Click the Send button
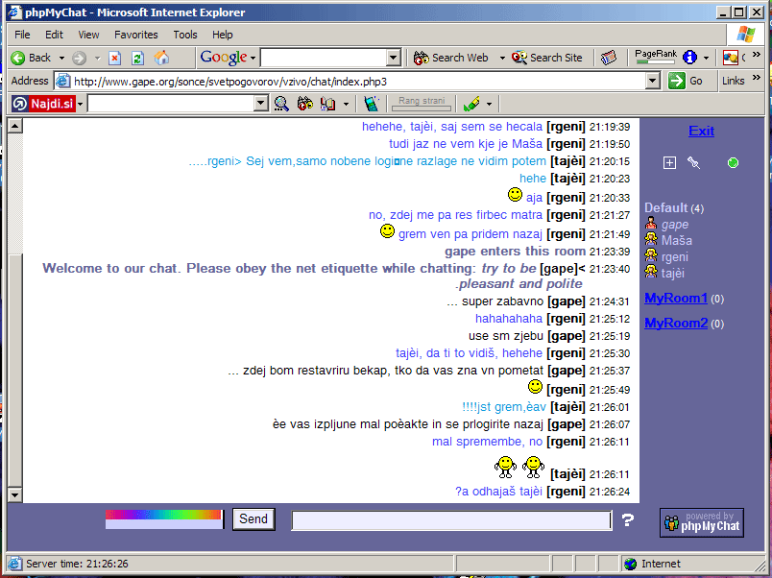 tap(253, 518)
